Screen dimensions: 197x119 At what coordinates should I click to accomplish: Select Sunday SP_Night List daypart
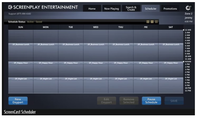tap(21, 79)
